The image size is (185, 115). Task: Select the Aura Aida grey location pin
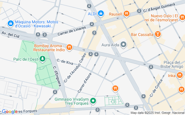(x=123, y=45)
